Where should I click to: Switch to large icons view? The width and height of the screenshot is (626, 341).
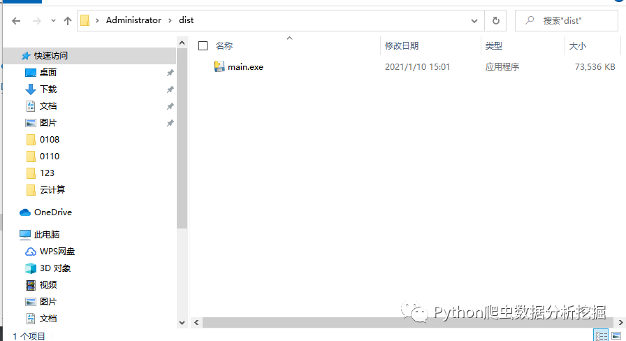tap(616, 335)
